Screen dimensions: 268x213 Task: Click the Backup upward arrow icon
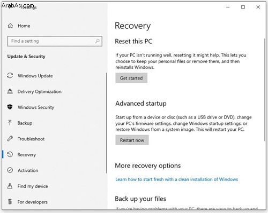pos(10,123)
